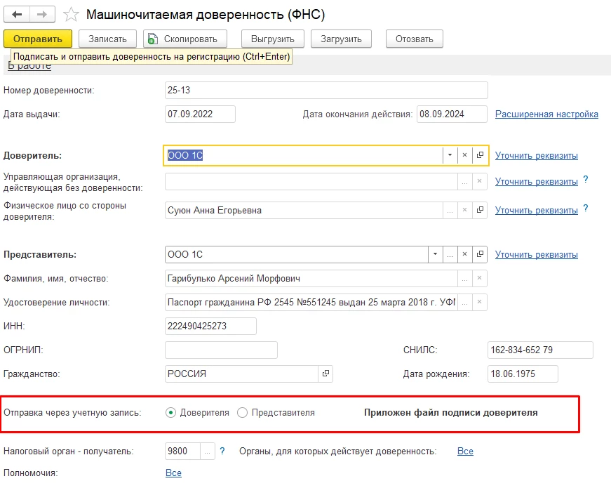Open Гражданство РОССИЯ record icon
The image size is (611, 488).
pos(325,374)
